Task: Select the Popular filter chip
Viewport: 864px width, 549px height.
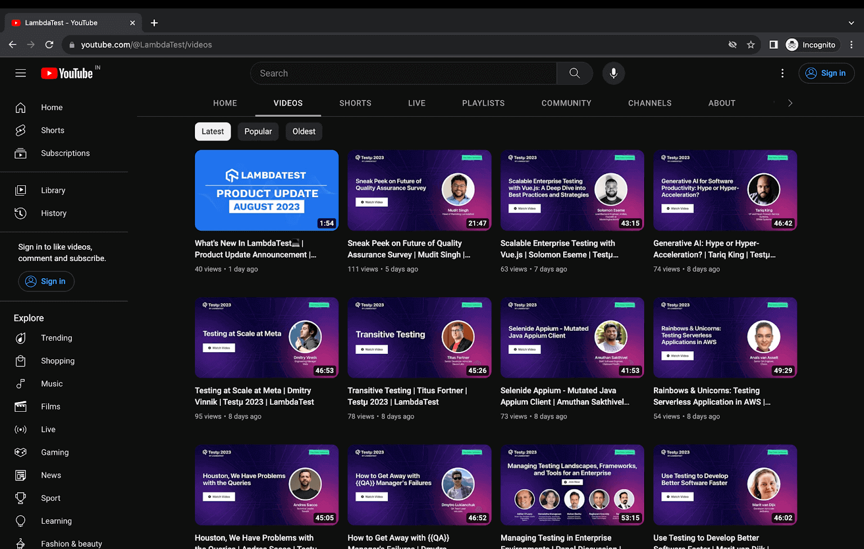Action: (x=258, y=131)
